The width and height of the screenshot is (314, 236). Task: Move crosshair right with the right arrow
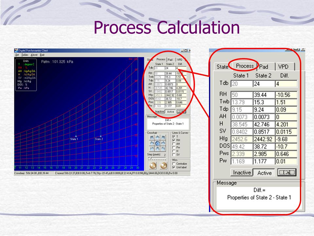coord(163,143)
